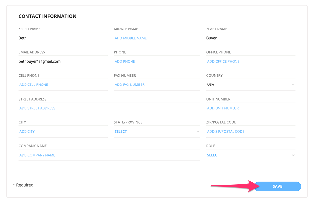Click the CONTACT INFORMATION heading

point(47,16)
